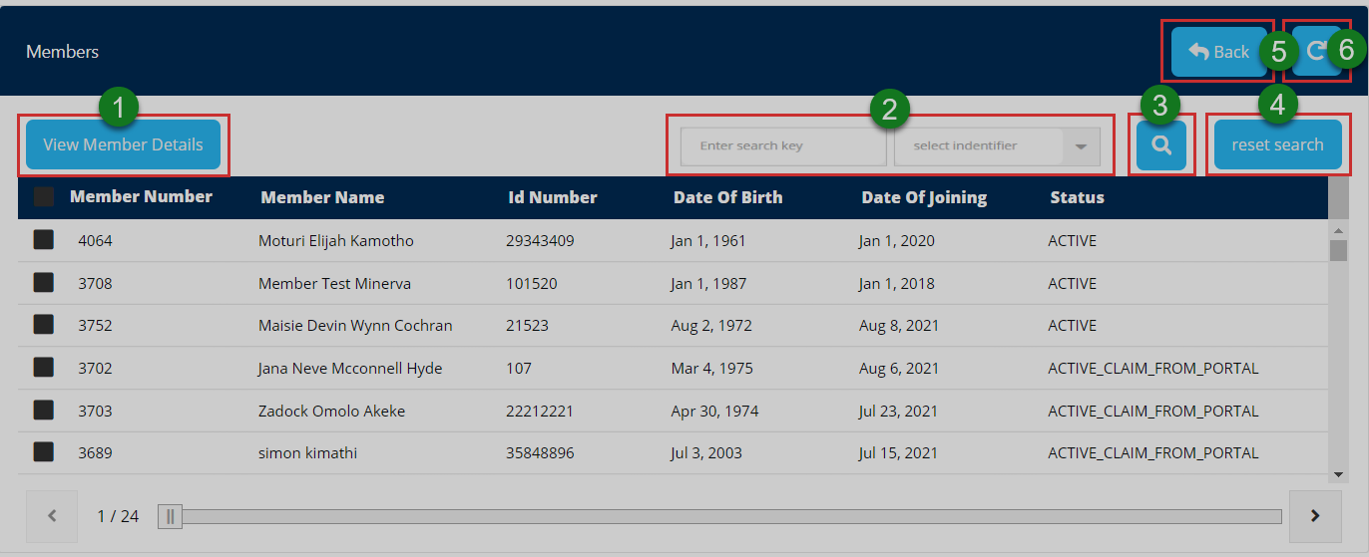Click the reset search button
Viewport: 1369px width, 557px height.
(1277, 145)
